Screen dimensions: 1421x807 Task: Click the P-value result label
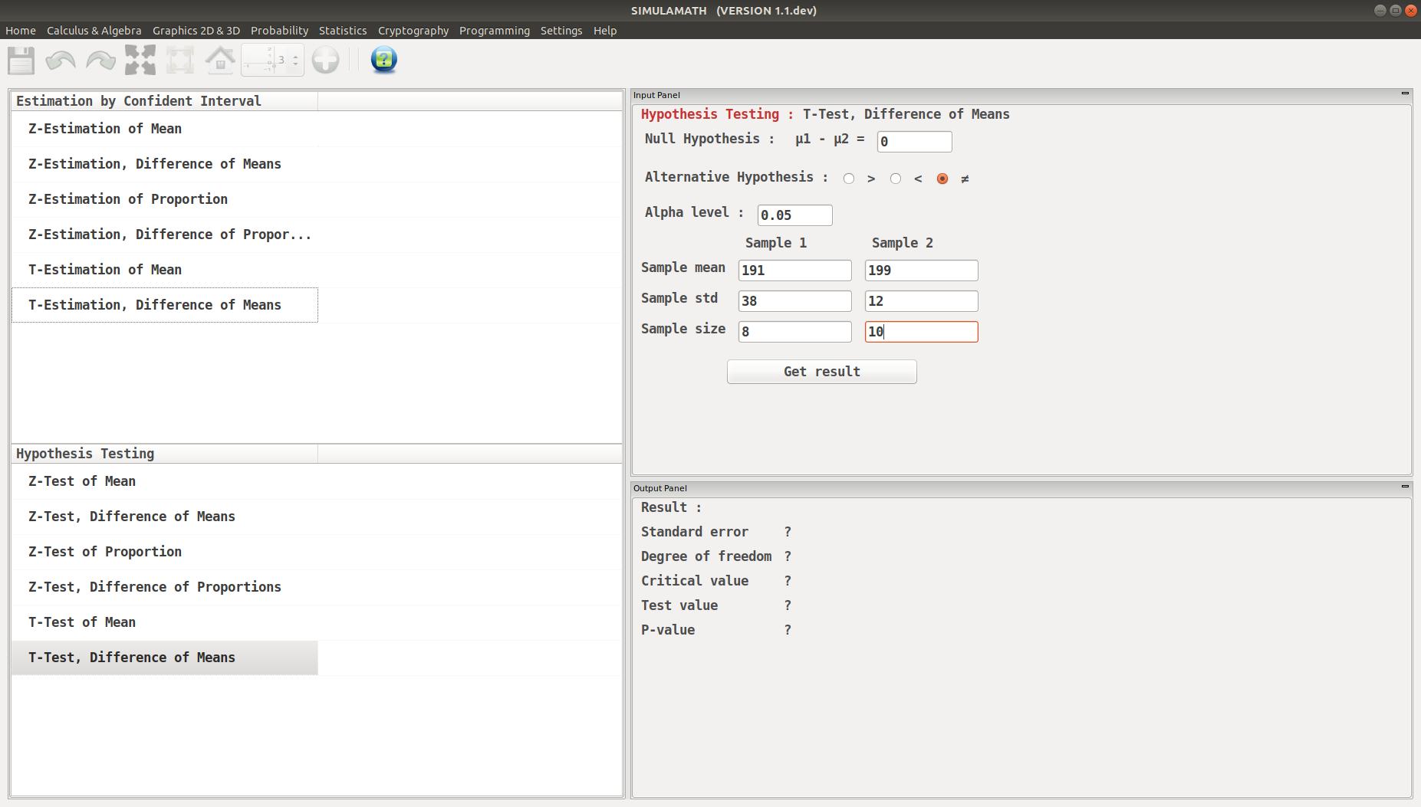pos(668,630)
